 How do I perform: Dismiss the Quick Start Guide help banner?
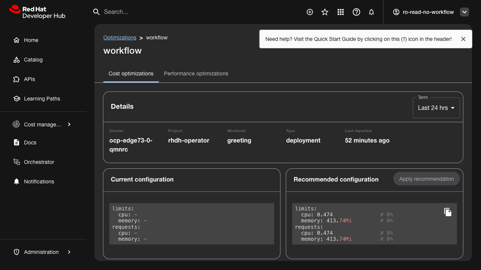[463, 39]
